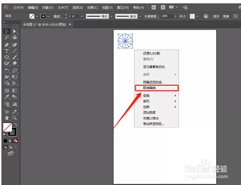
Task: Select the Symbol Sprayer tool
Action: (x=7, y=104)
